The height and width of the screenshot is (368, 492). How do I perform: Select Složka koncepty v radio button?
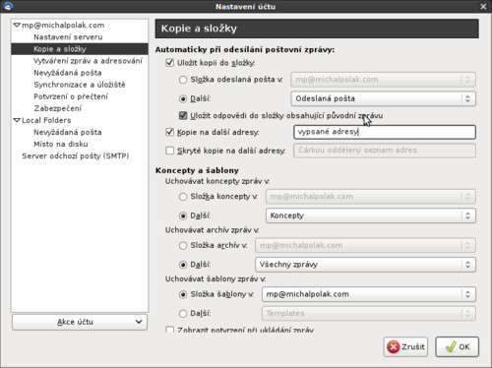click(x=183, y=197)
